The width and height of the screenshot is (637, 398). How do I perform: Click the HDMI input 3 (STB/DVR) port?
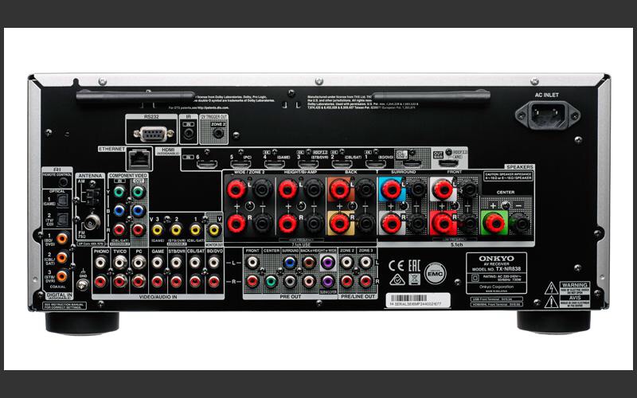click(308, 164)
